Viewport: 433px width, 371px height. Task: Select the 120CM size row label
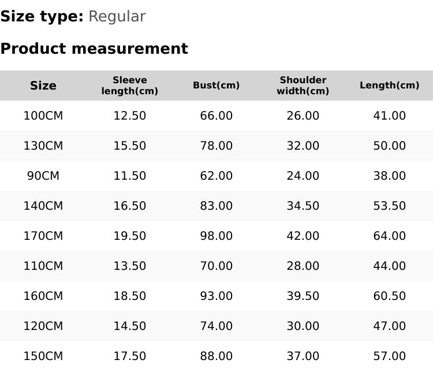click(43, 326)
